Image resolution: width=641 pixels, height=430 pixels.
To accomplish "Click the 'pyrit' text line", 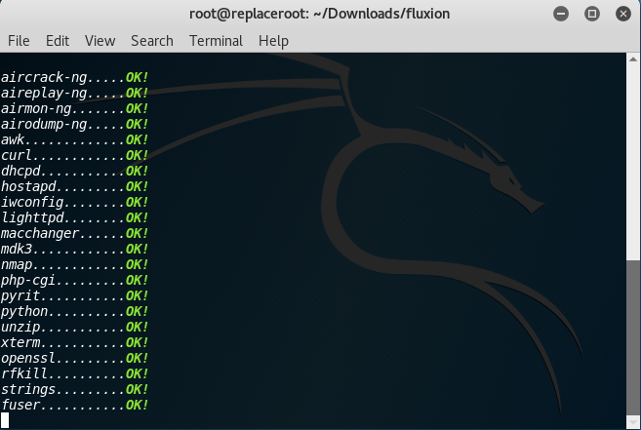I will (x=74, y=295).
